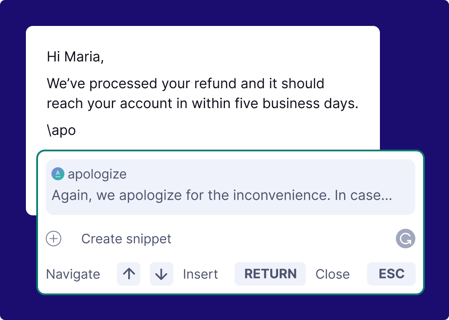
Task: Choose Create snippet option
Action: (x=126, y=239)
